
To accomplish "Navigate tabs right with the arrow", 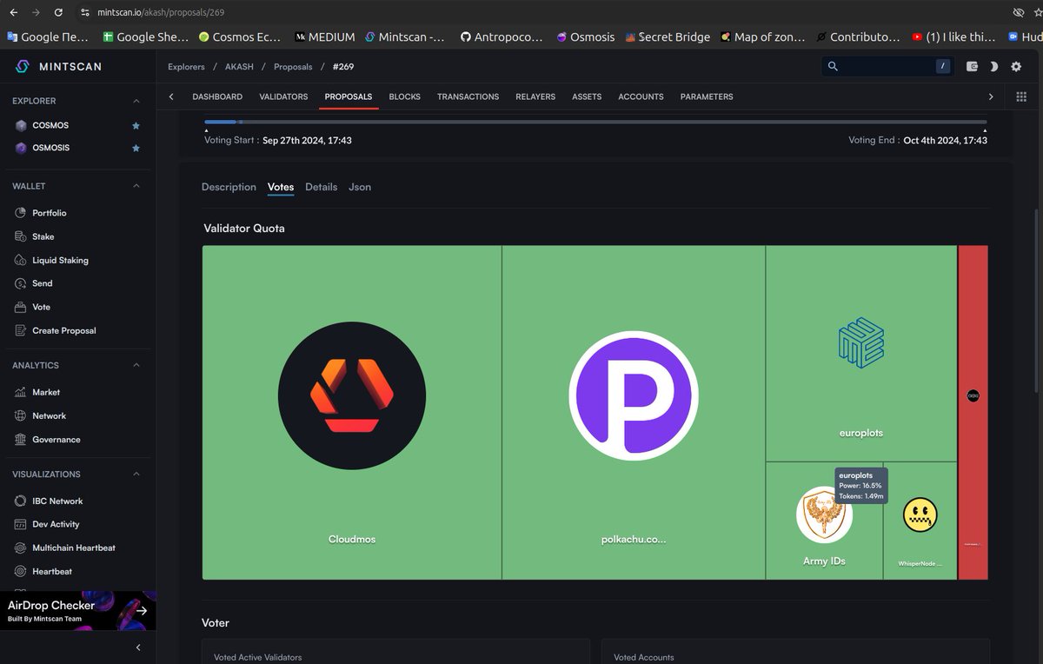I will (991, 96).
